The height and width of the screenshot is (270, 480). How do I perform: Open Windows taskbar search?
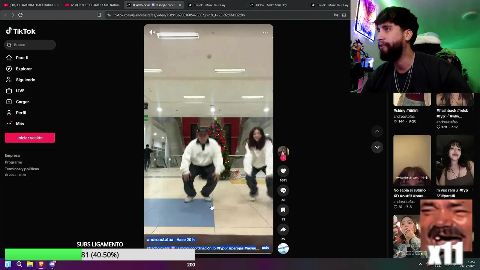pyautogui.click(x=19, y=264)
